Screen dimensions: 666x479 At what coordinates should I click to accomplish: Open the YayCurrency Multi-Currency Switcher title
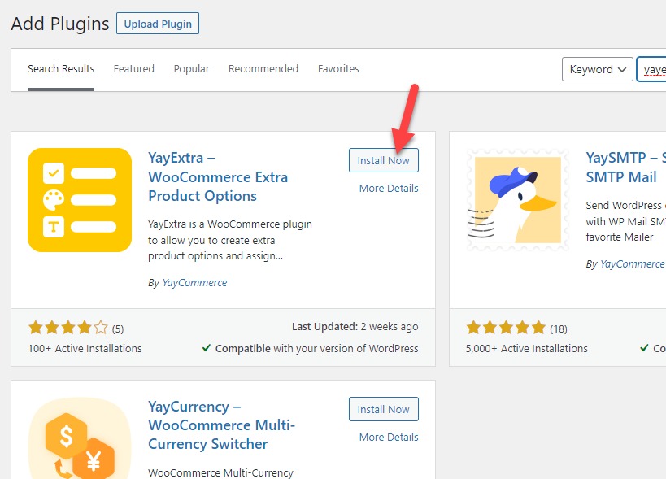tap(221, 425)
